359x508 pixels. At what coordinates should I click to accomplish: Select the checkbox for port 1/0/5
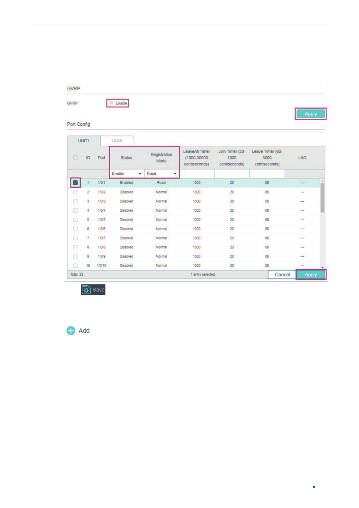75,220
